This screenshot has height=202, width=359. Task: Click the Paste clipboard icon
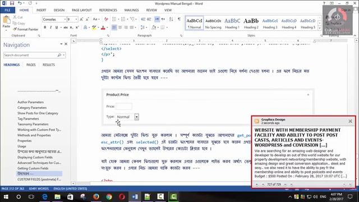pos(6,20)
